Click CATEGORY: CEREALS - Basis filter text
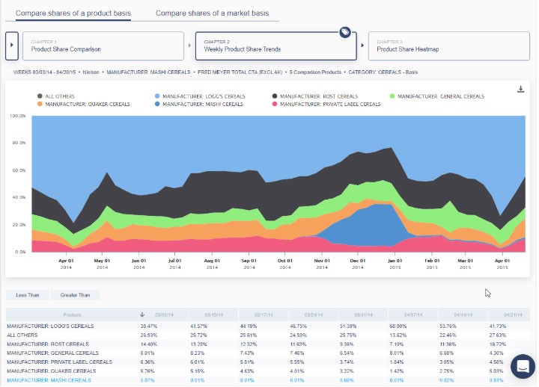Screen dimensions: 539x387 (383, 72)
